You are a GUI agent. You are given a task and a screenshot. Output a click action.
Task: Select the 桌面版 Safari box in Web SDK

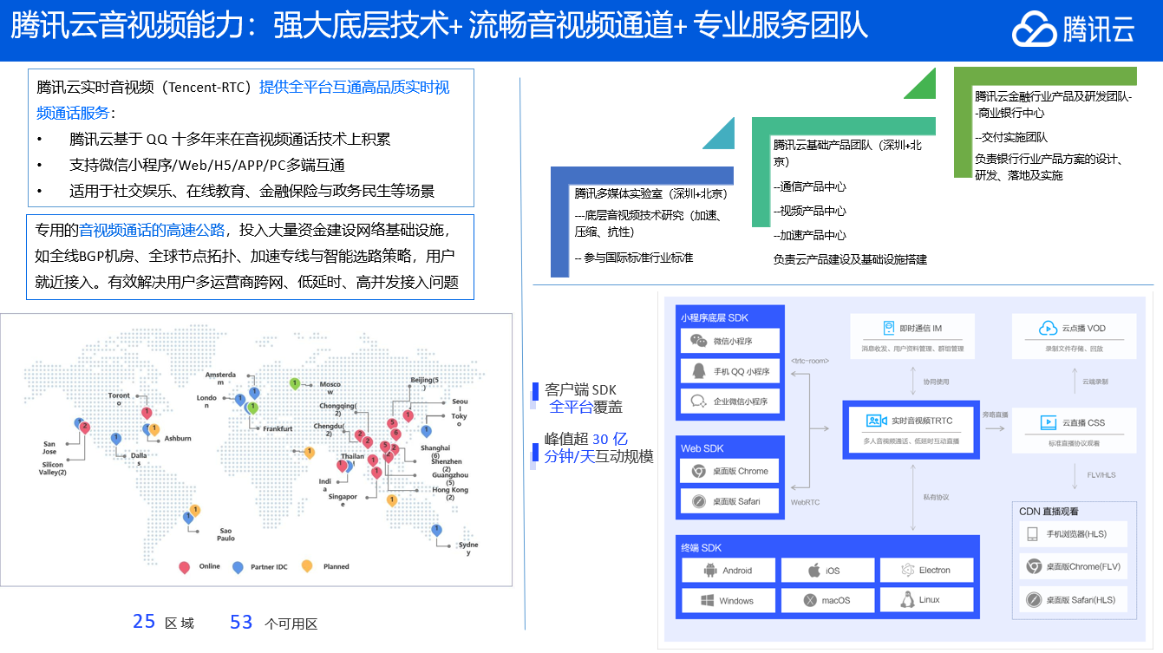point(730,501)
